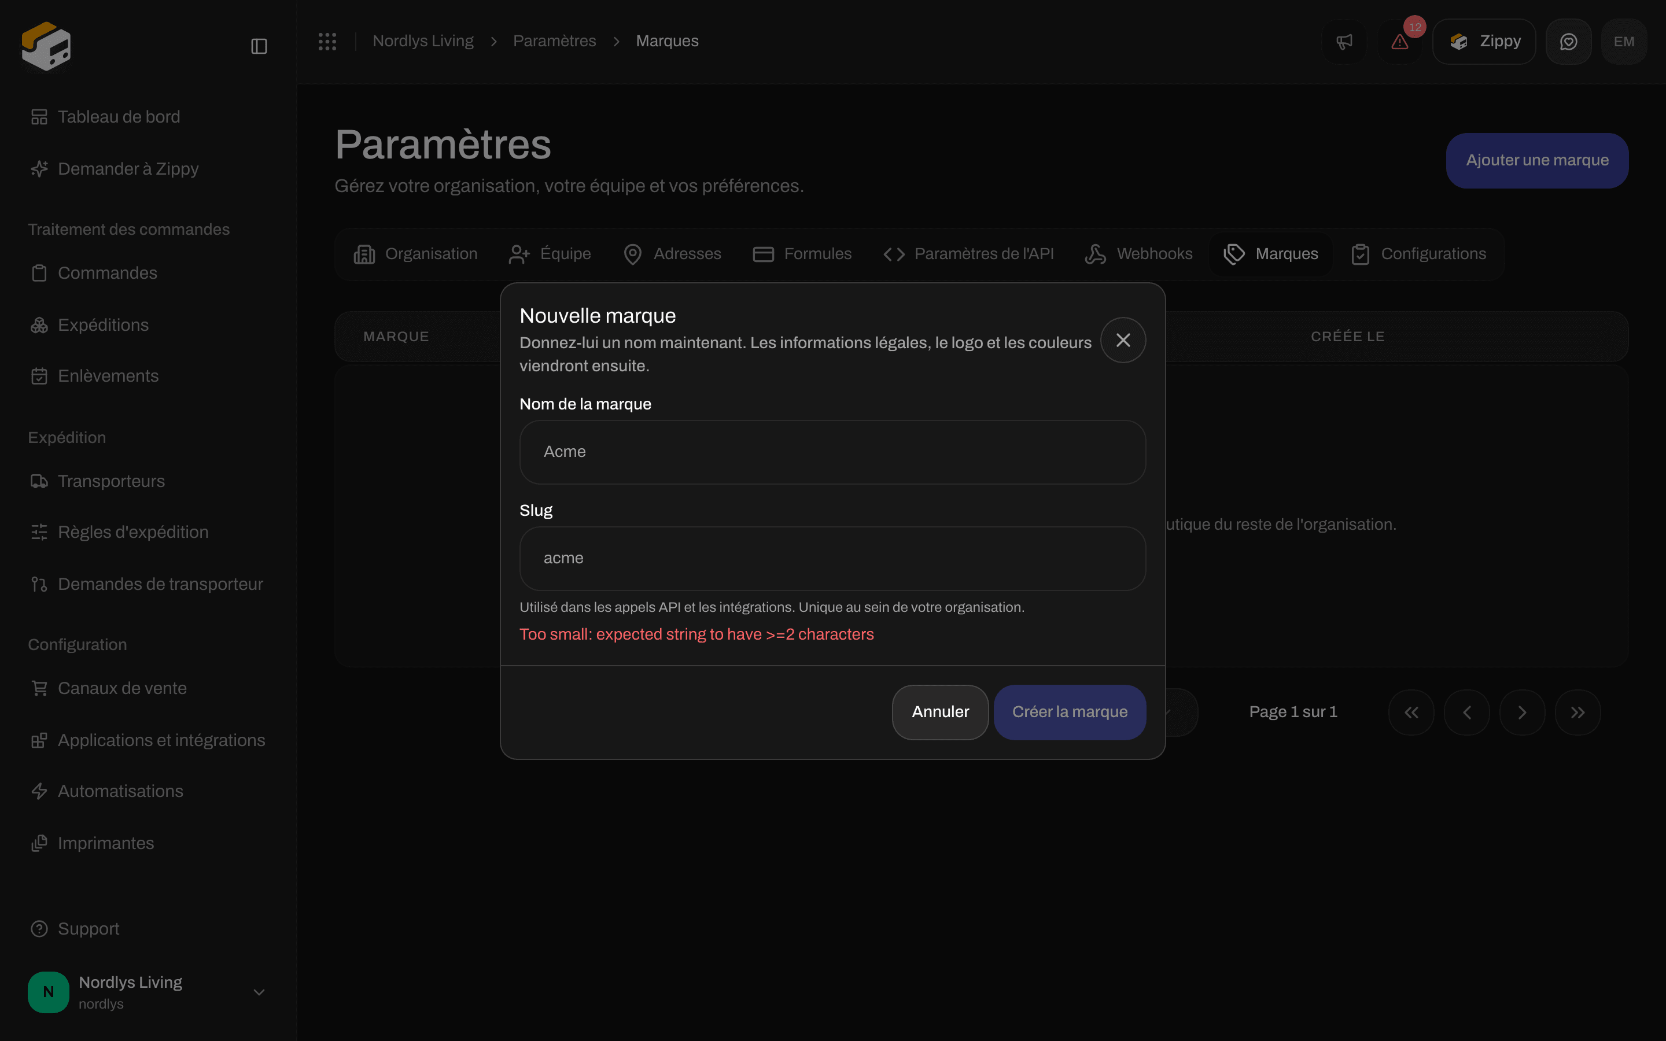
Task: Jump to the last page arrow
Action: point(1578,713)
